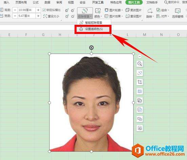
Task: Open the 旋转 rotate tool
Action: [150, 13]
